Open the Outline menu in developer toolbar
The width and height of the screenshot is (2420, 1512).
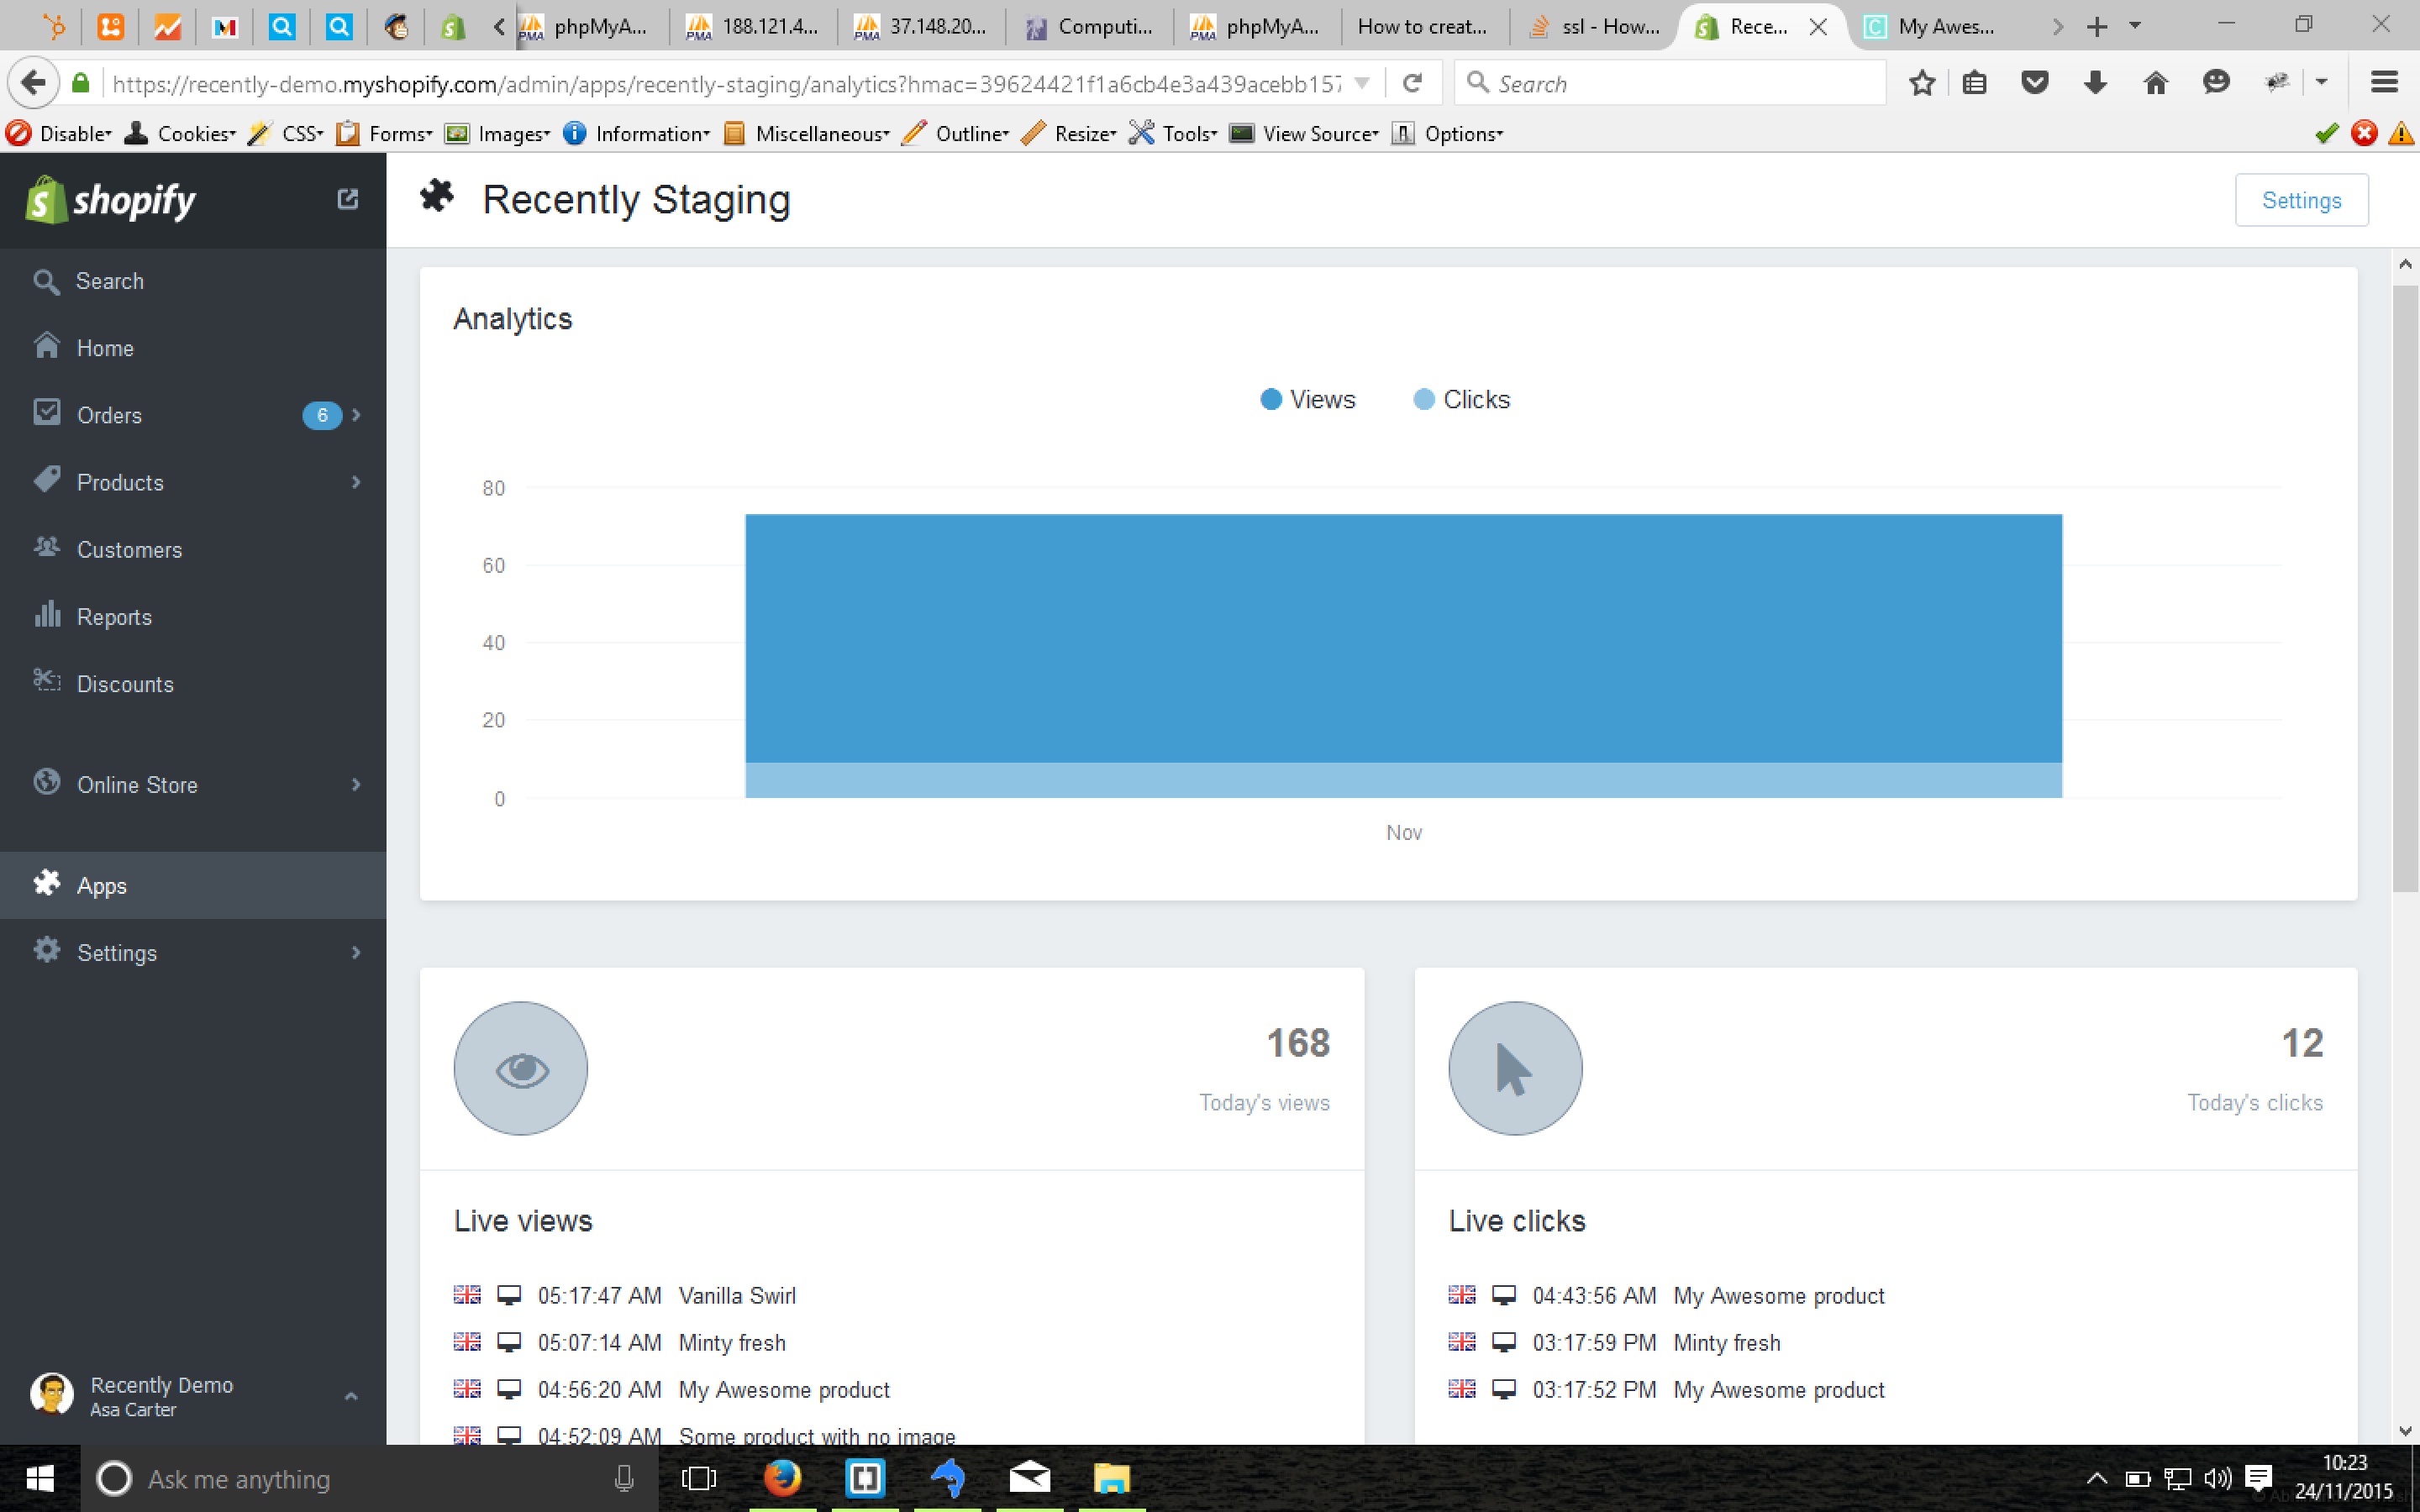point(956,133)
